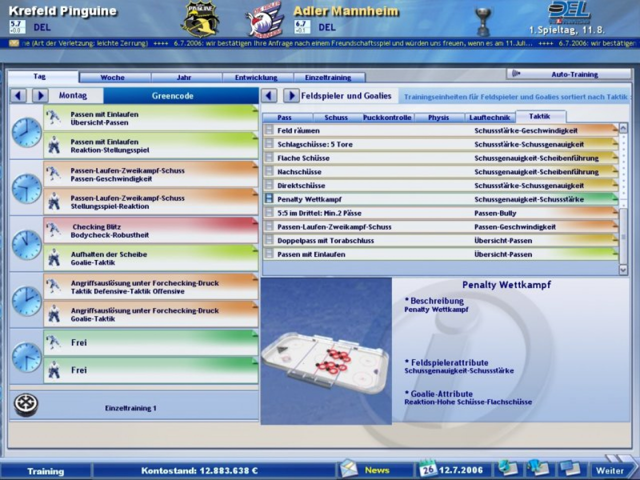
Task: Select the Angriffsauslösung Goalie-Taktik slot
Action: click(150, 314)
